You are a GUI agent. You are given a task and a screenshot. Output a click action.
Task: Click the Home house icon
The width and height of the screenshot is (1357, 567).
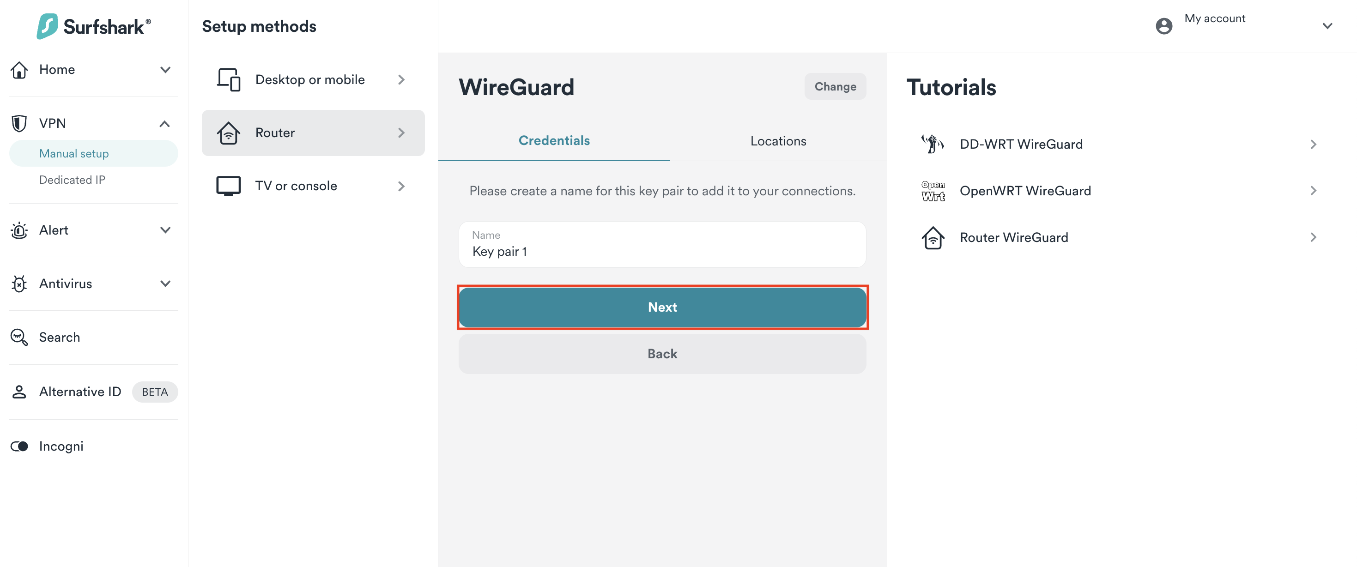click(x=19, y=70)
